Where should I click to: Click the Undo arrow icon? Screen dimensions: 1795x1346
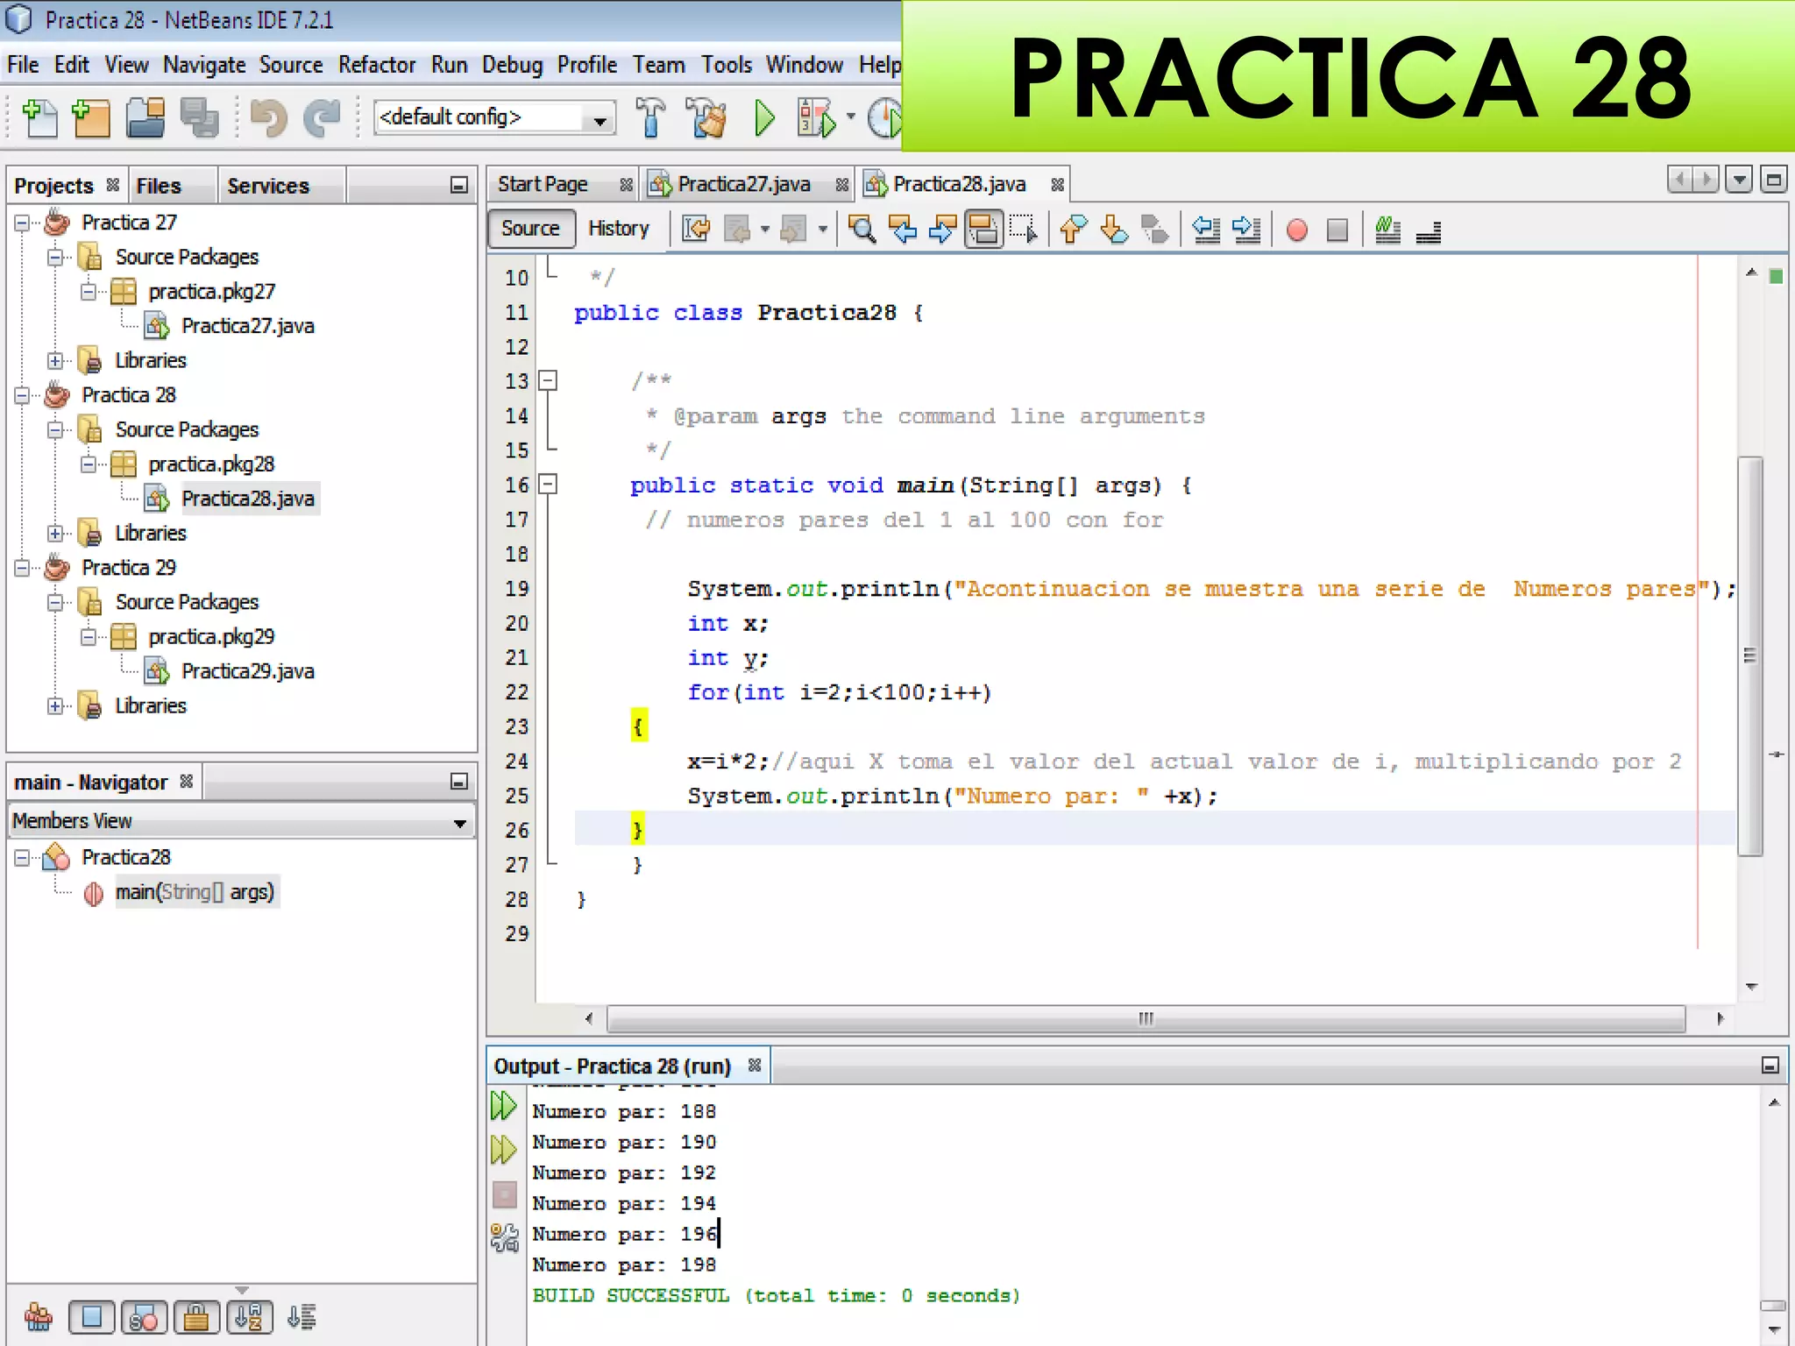(x=269, y=118)
